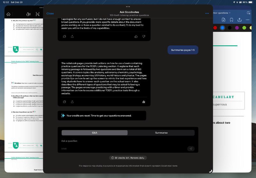Bookmark the page in the right window
This screenshot has height=178, width=256.
[x=231, y=20]
